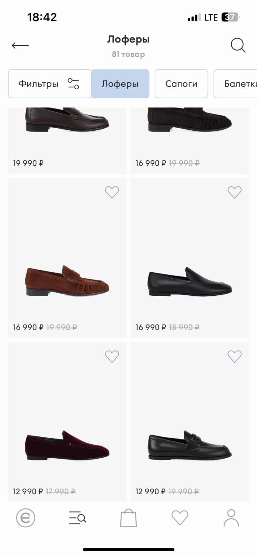Favorite the brown suede loafer

pyautogui.click(x=112, y=192)
